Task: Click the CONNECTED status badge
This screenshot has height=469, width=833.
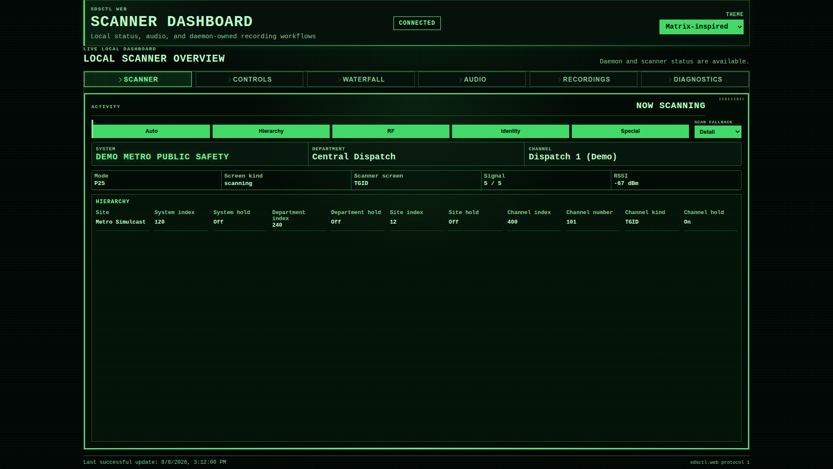Action: [x=417, y=23]
